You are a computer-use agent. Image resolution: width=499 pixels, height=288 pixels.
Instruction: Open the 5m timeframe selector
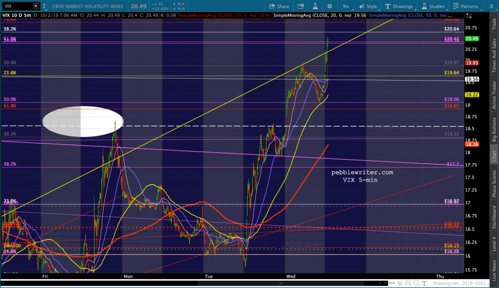tap(346, 6)
